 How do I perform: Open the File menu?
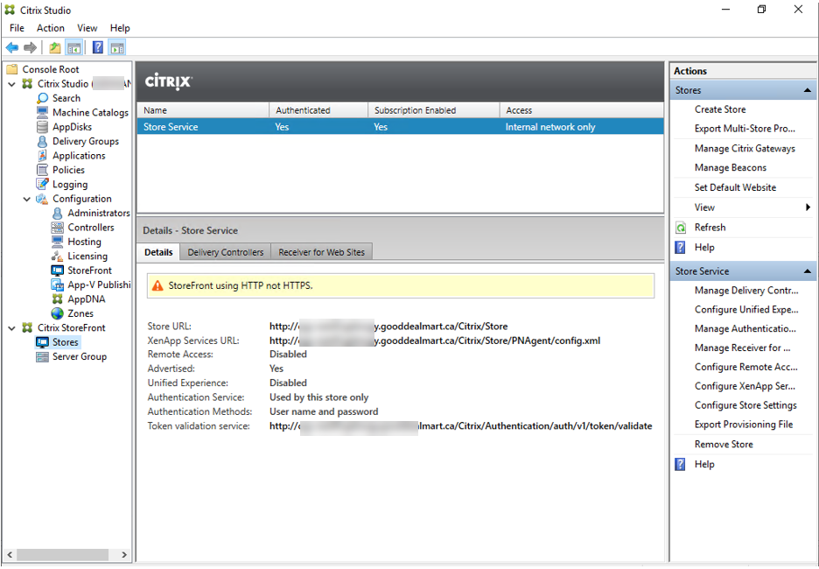(17, 28)
